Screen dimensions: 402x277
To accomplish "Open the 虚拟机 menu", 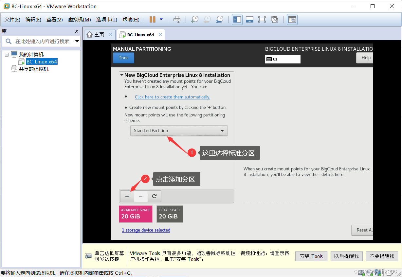I will pyautogui.click(x=79, y=19).
